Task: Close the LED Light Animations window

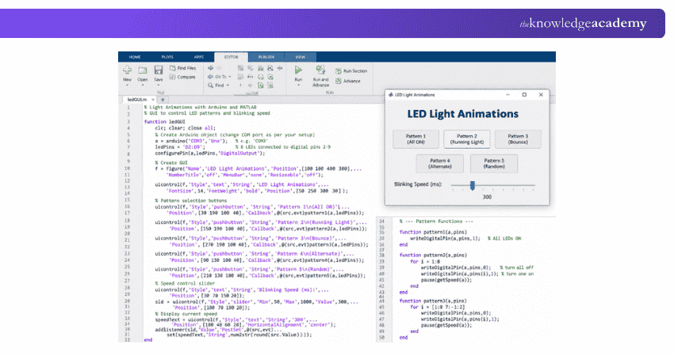Action: click(541, 95)
